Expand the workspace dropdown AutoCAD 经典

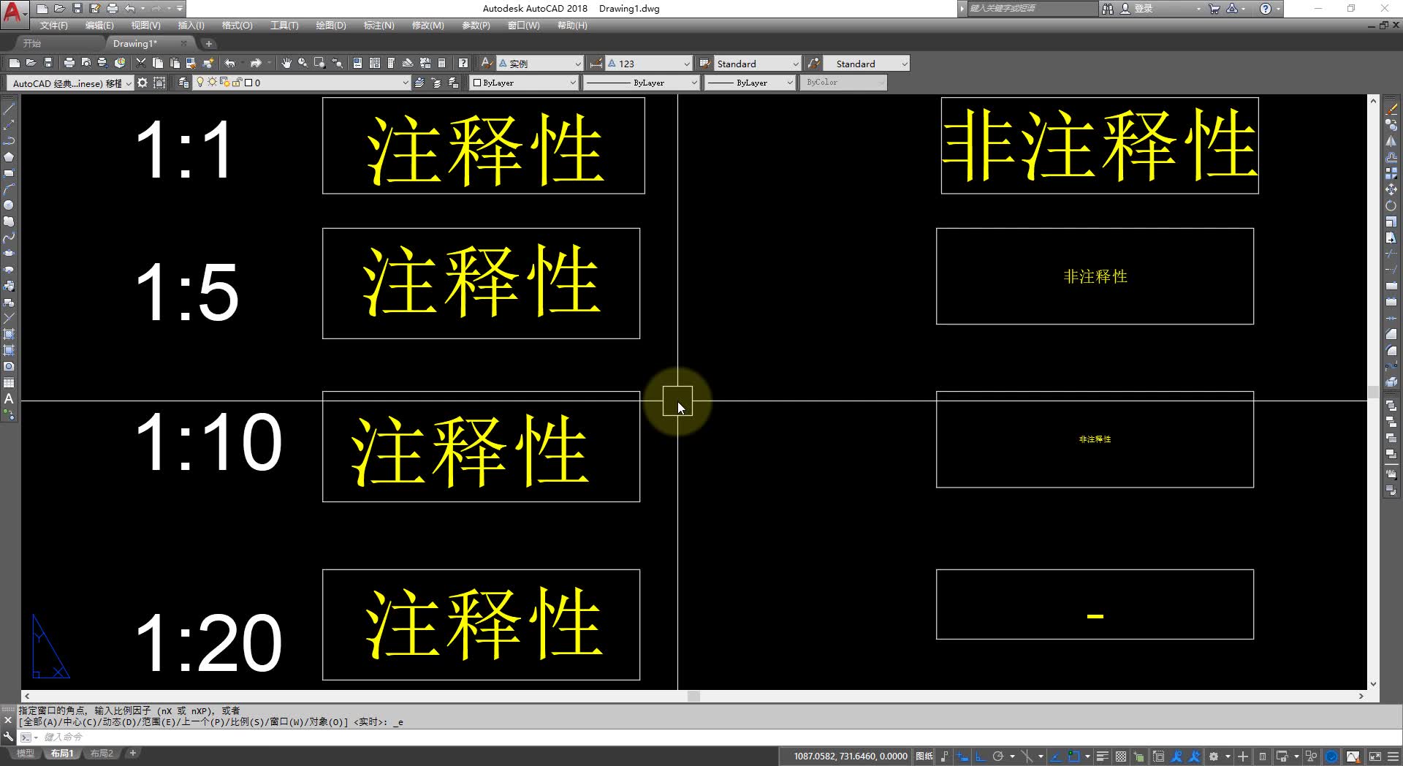[x=70, y=83]
